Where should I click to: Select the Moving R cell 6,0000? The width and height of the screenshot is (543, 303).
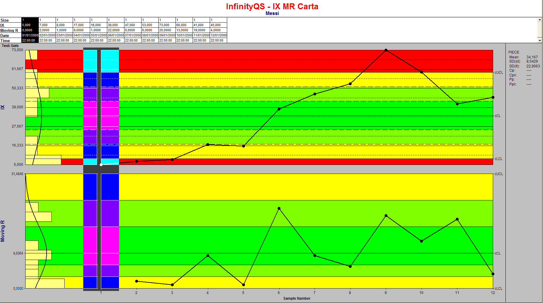[x=150, y=30]
